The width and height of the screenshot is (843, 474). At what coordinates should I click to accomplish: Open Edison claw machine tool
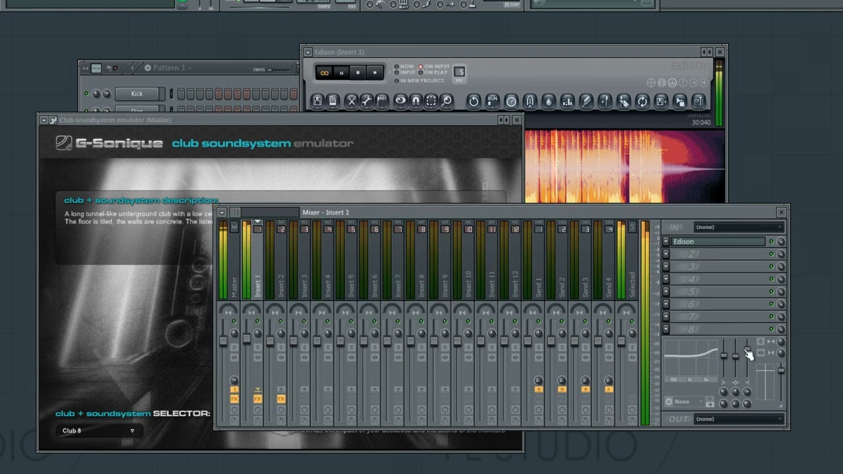click(x=530, y=101)
